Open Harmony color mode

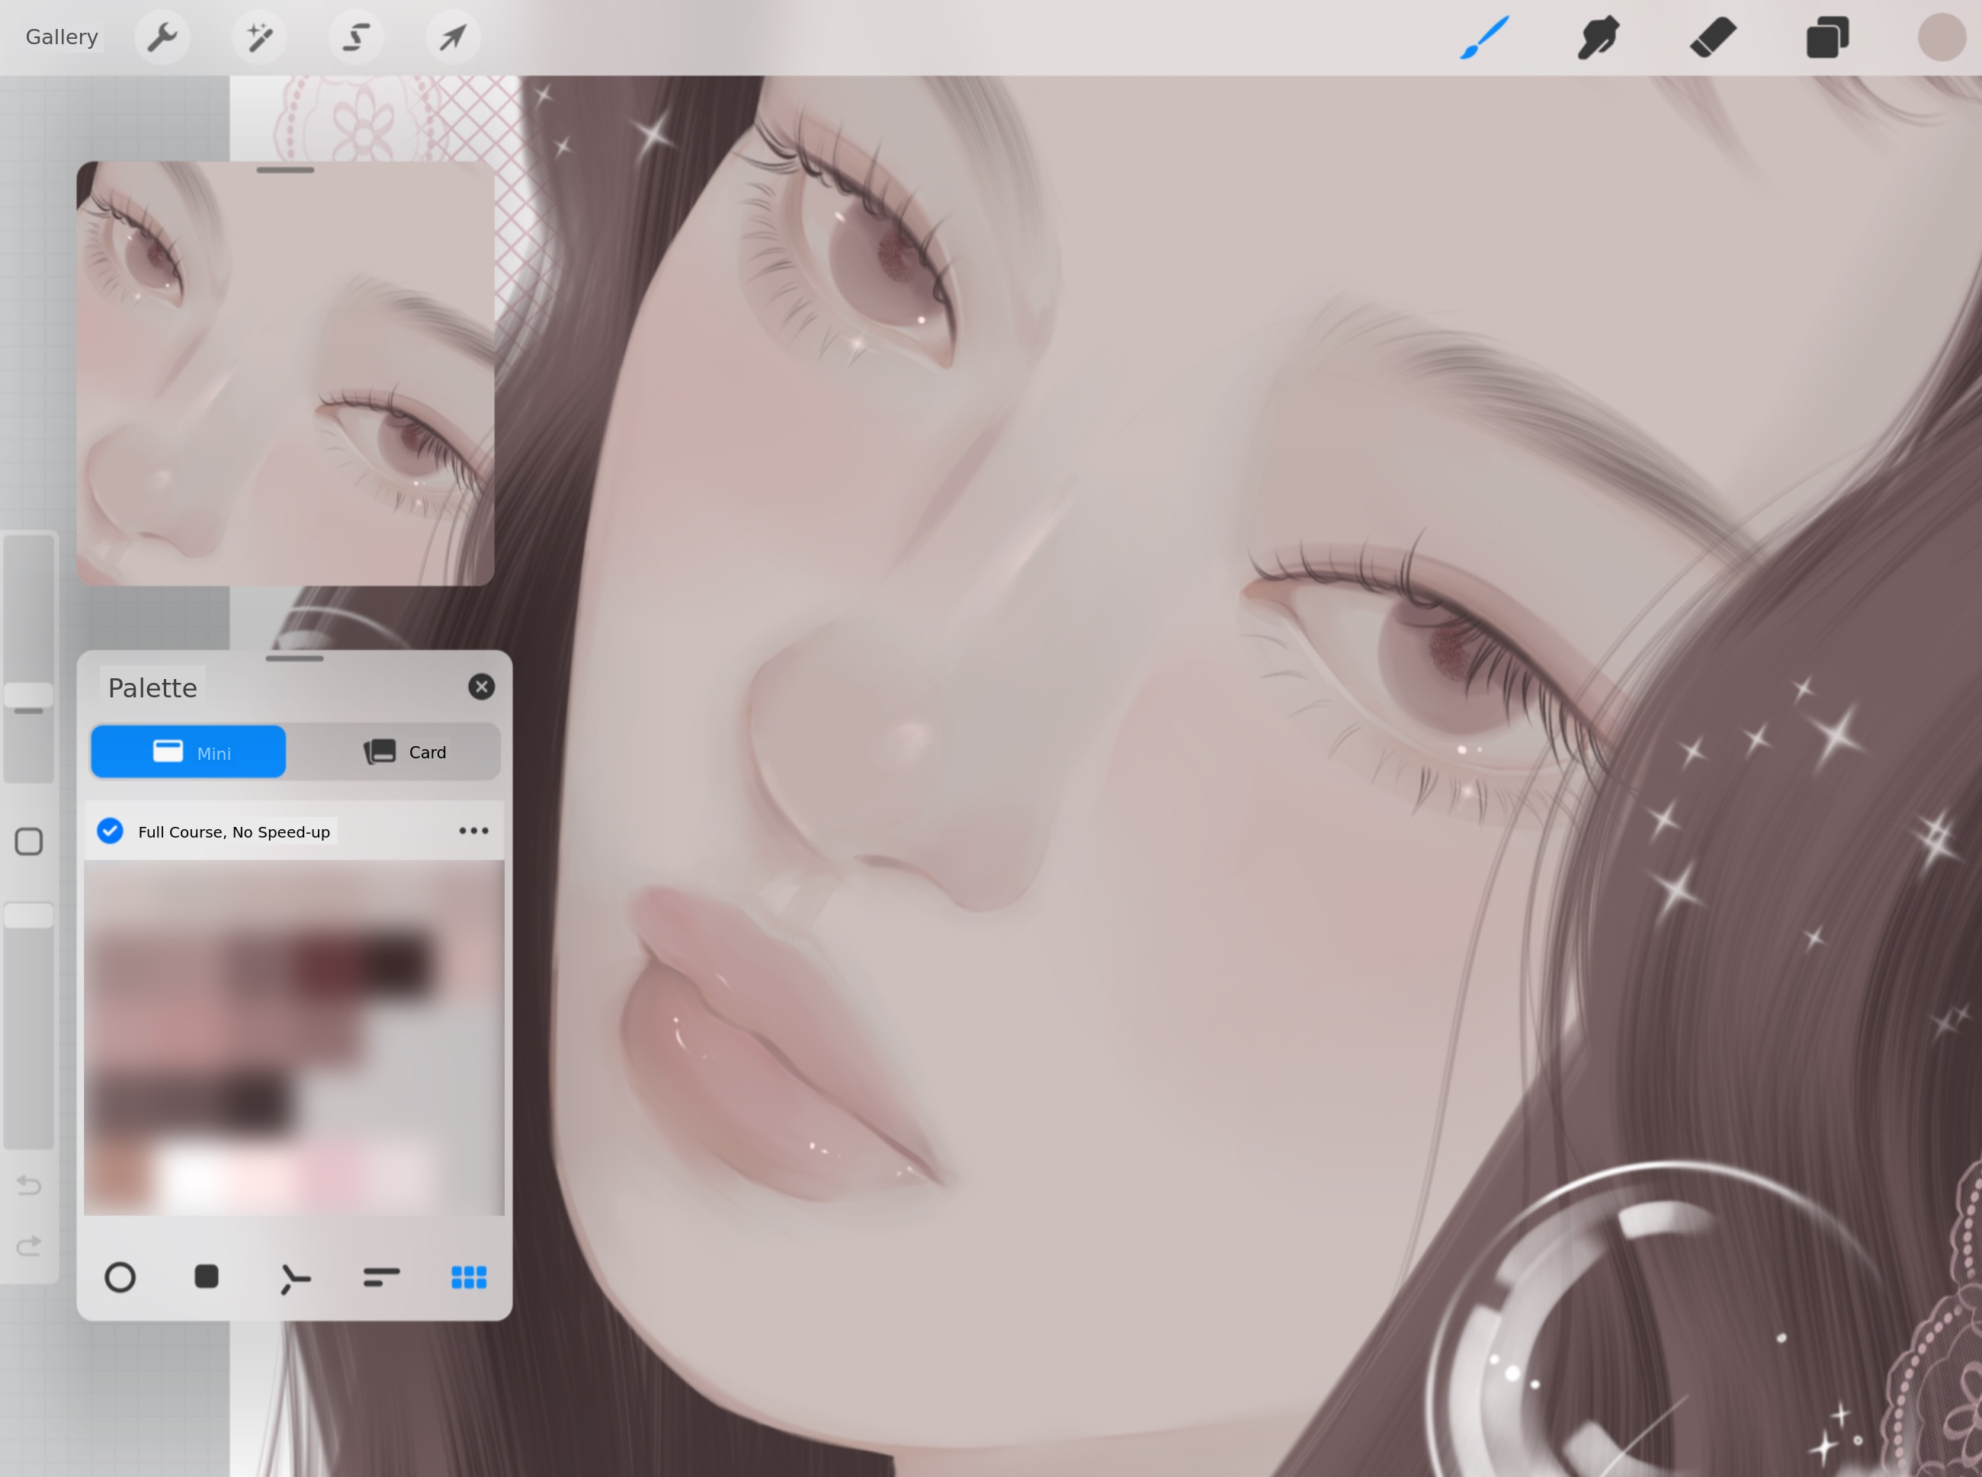(x=294, y=1279)
